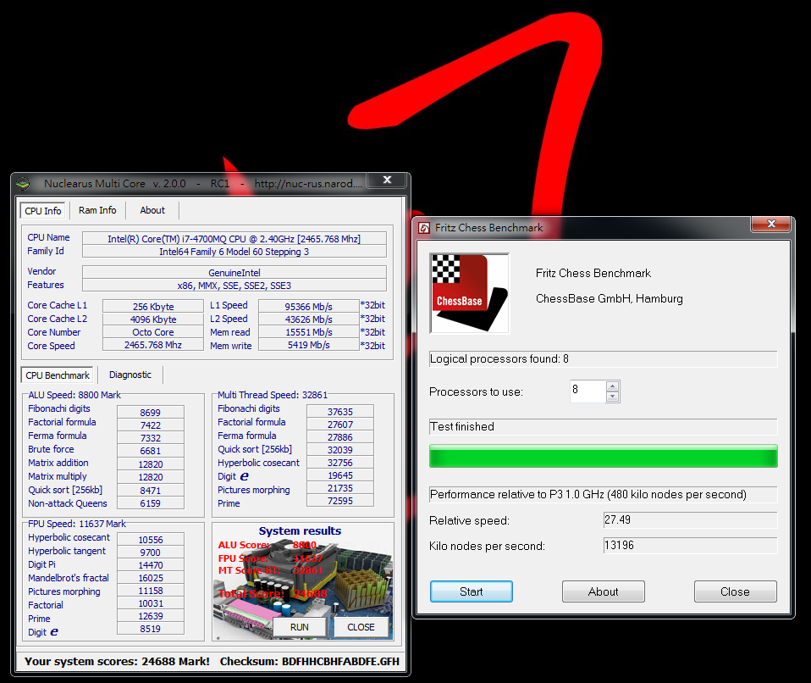Viewport: 811px width, 683px height.
Task: Click the Total Score 24688 text
Action: point(272,593)
